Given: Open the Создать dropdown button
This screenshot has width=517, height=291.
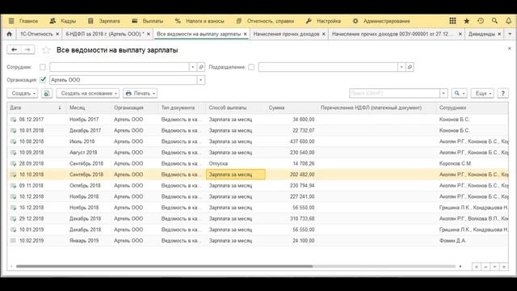Looking at the screenshot, I should click(x=23, y=94).
